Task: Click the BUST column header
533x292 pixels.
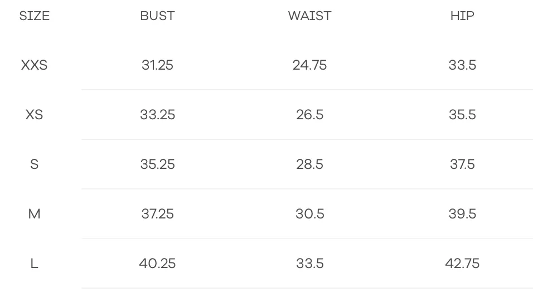Action: pos(157,16)
